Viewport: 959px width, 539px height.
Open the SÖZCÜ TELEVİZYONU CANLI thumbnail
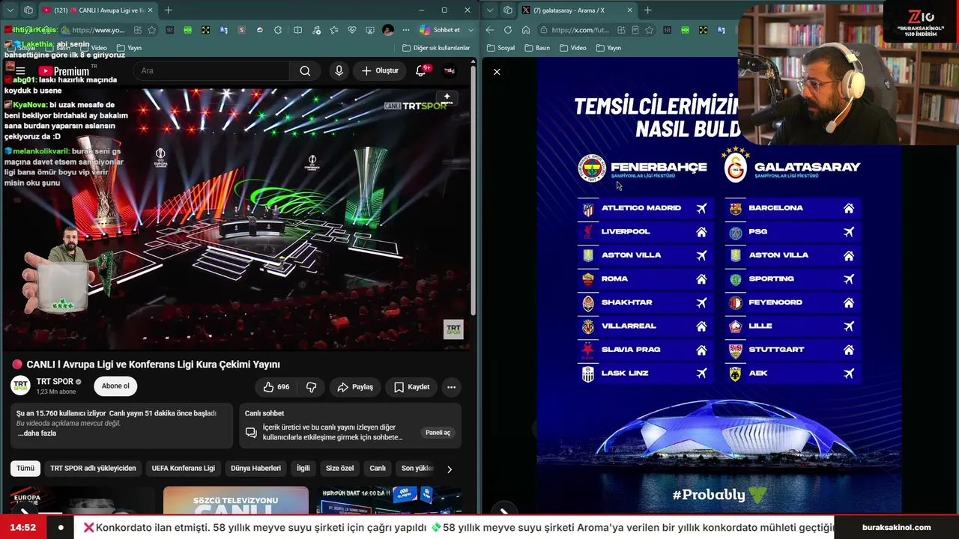pos(236,500)
